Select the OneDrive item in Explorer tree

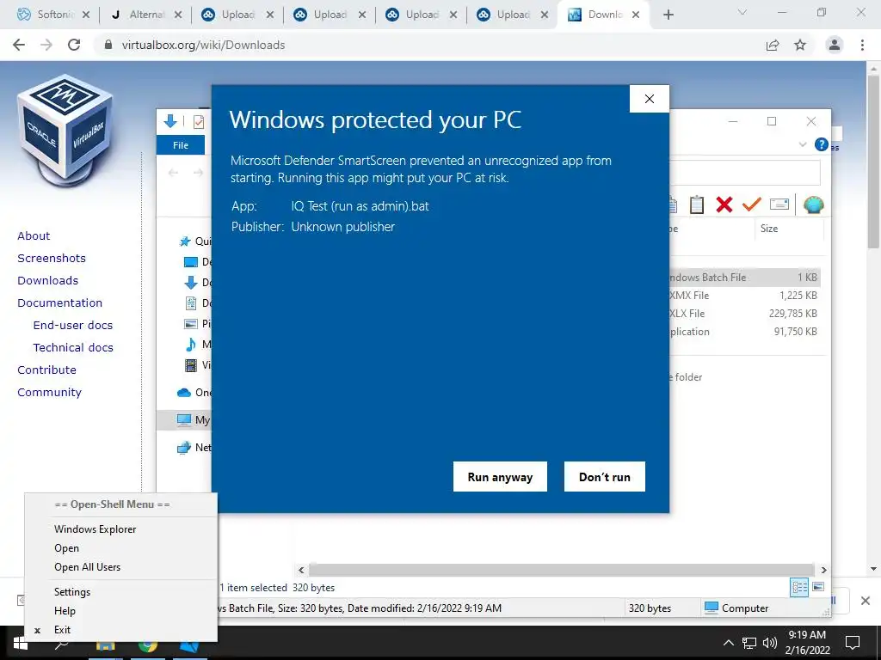point(194,392)
